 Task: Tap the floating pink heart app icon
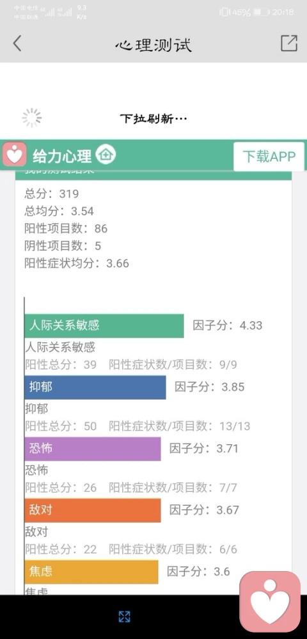[x=270, y=602]
